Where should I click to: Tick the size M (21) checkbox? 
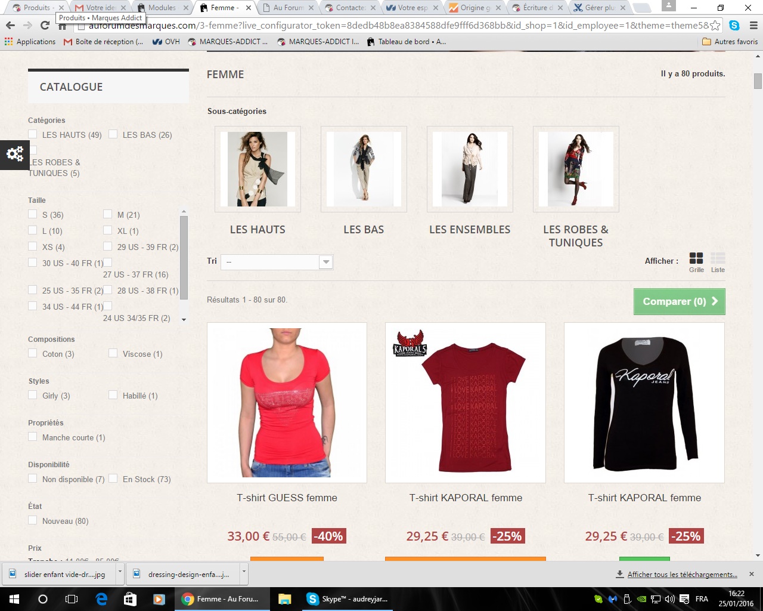coord(108,214)
